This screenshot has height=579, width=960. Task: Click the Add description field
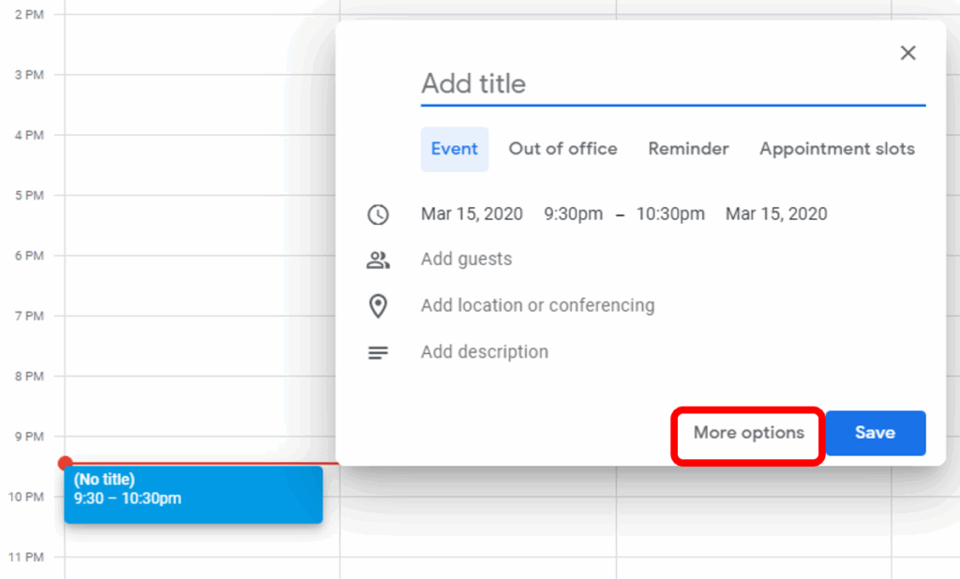click(x=485, y=352)
